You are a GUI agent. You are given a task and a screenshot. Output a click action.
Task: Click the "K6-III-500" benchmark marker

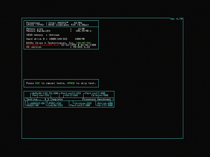(105, 105)
